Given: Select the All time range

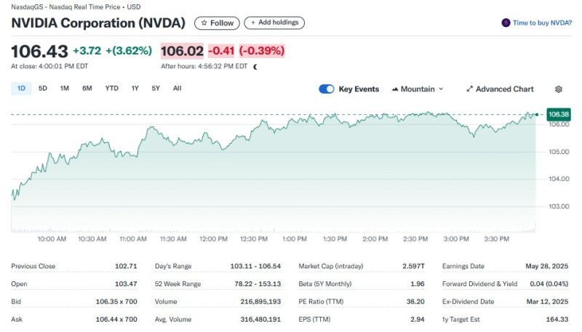Looking at the screenshot, I should pos(177,89).
